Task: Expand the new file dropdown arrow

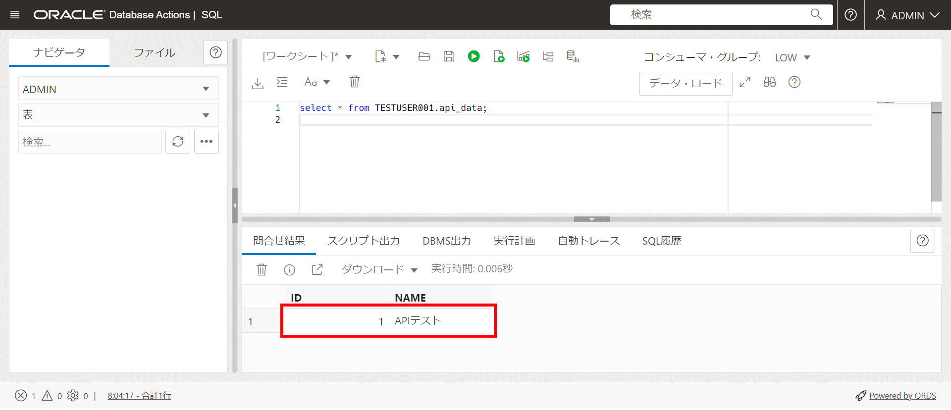Action: [x=396, y=57]
